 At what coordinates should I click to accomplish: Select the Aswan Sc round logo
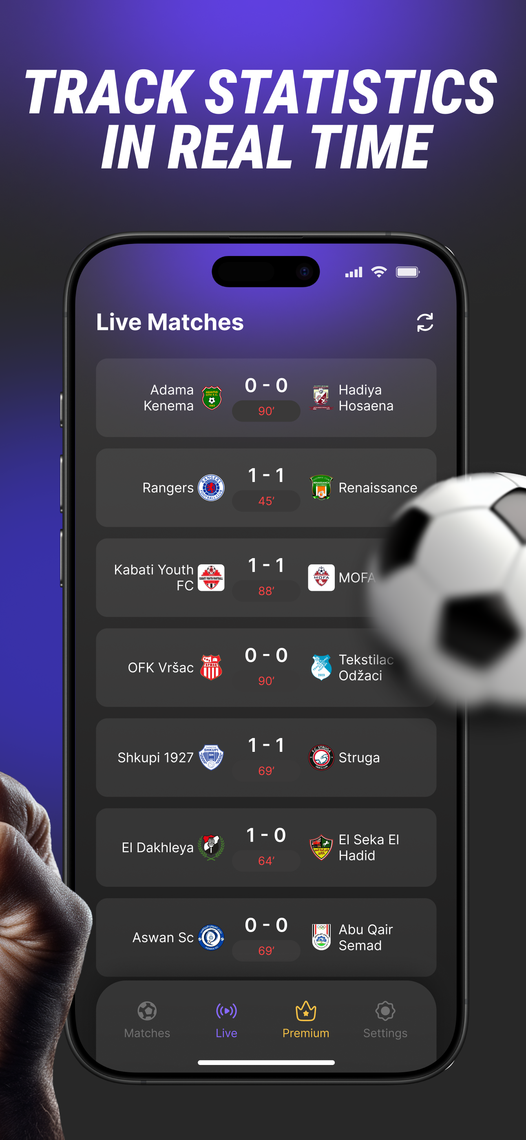pos(211,937)
